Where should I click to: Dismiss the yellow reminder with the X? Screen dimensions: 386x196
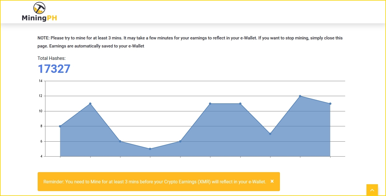click(x=272, y=181)
